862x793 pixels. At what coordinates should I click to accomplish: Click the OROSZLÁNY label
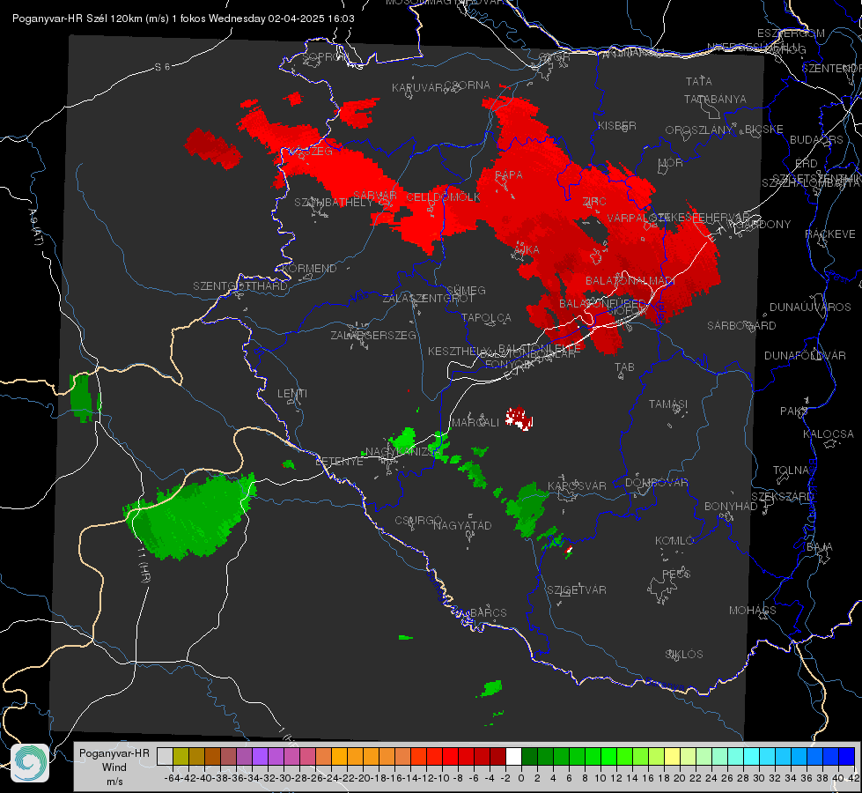coord(699,130)
